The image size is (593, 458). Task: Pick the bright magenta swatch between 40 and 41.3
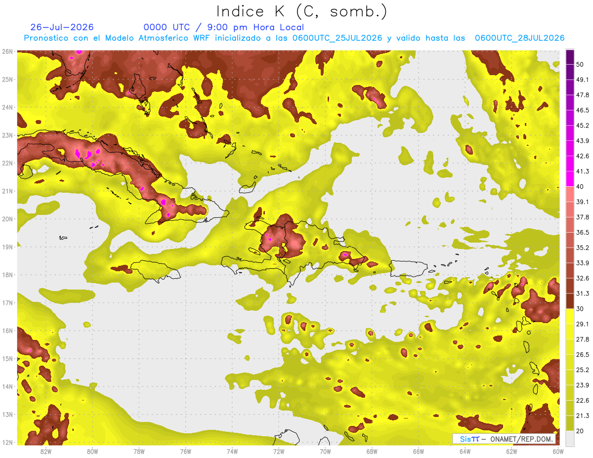[570, 179]
